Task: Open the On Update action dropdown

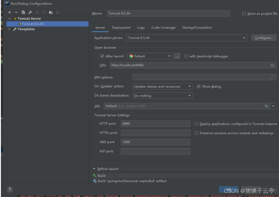Action: pos(163,86)
